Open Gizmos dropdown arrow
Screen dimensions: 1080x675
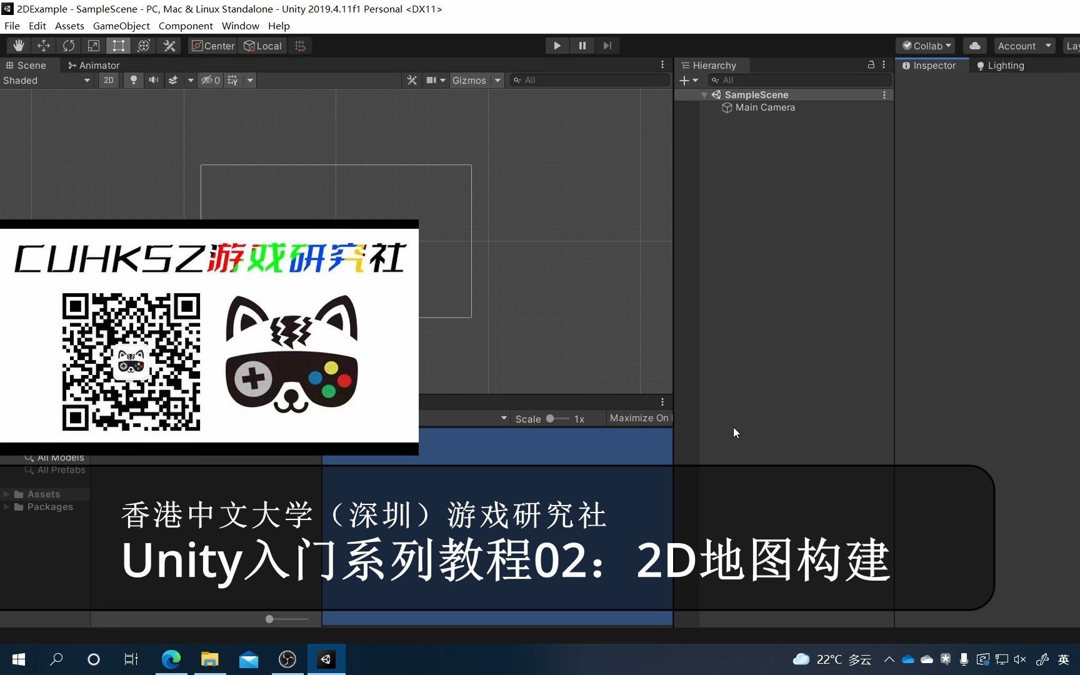(x=497, y=80)
